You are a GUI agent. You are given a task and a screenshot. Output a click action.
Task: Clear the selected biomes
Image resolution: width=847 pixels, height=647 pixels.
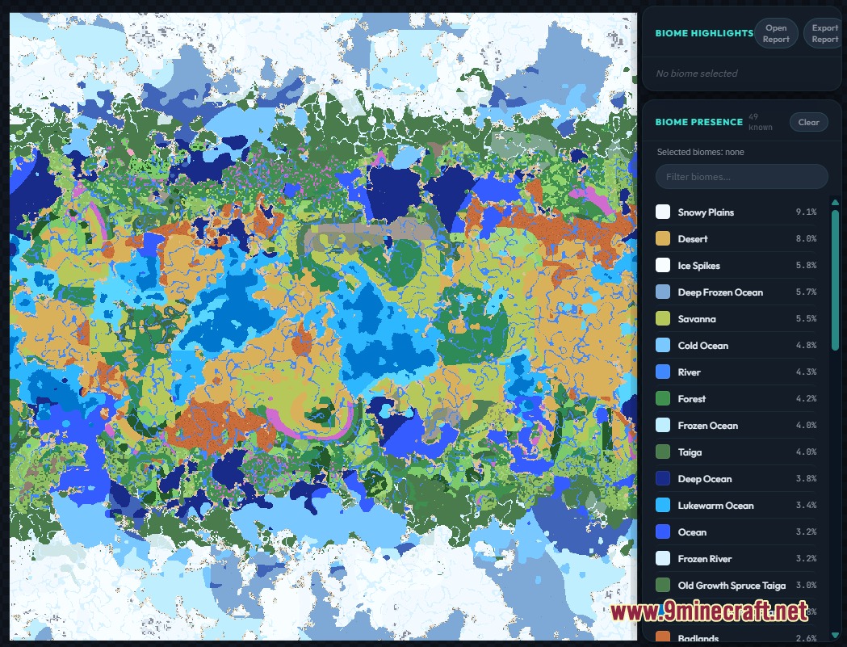click(x=809, y=122)
